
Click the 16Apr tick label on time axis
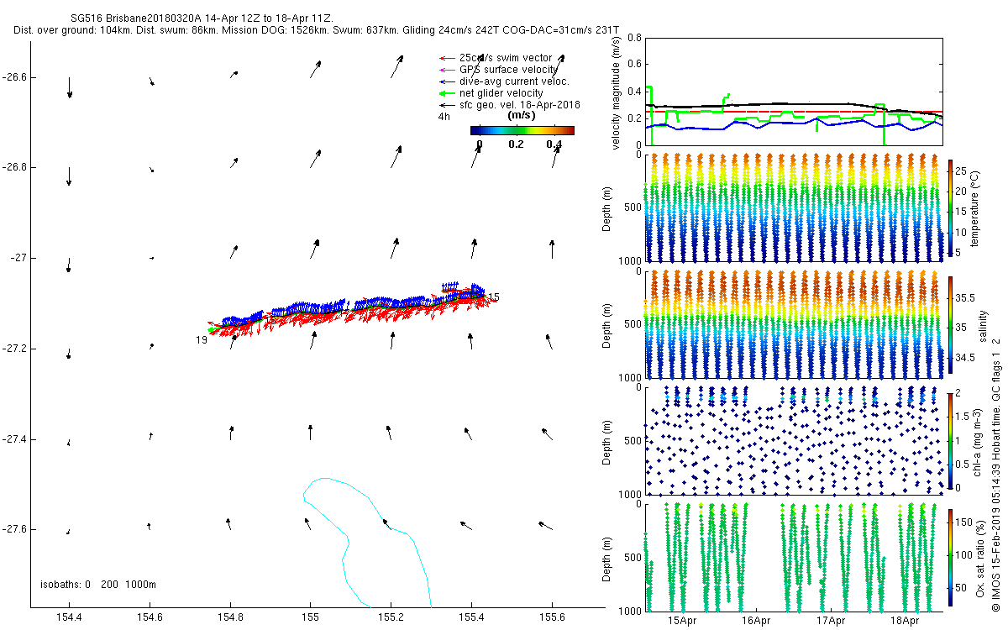pyautogui.click(x=756, y=622)
